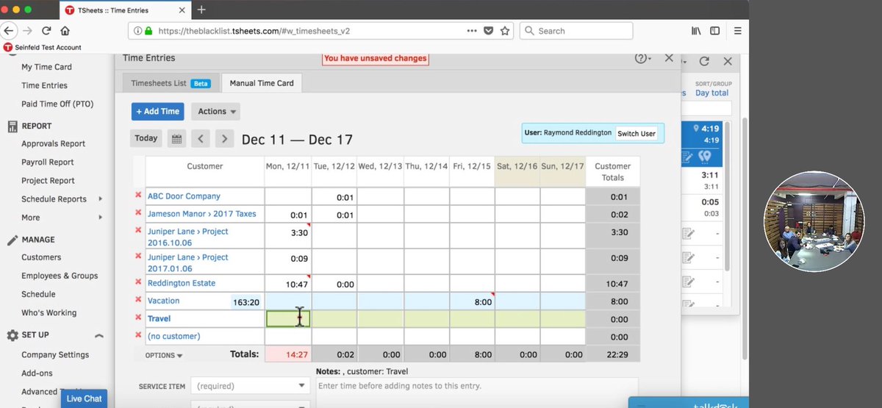Screen dimensions: 882x408
Task: Go to the previous week
Action: [201, 138]
